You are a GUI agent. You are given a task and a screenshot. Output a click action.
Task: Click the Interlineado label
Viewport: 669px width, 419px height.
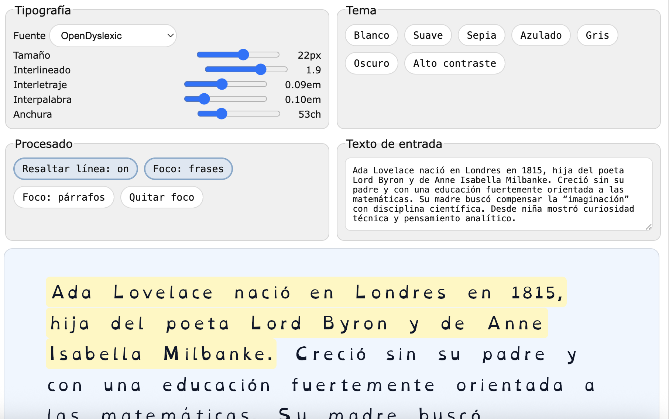[42, 70]
